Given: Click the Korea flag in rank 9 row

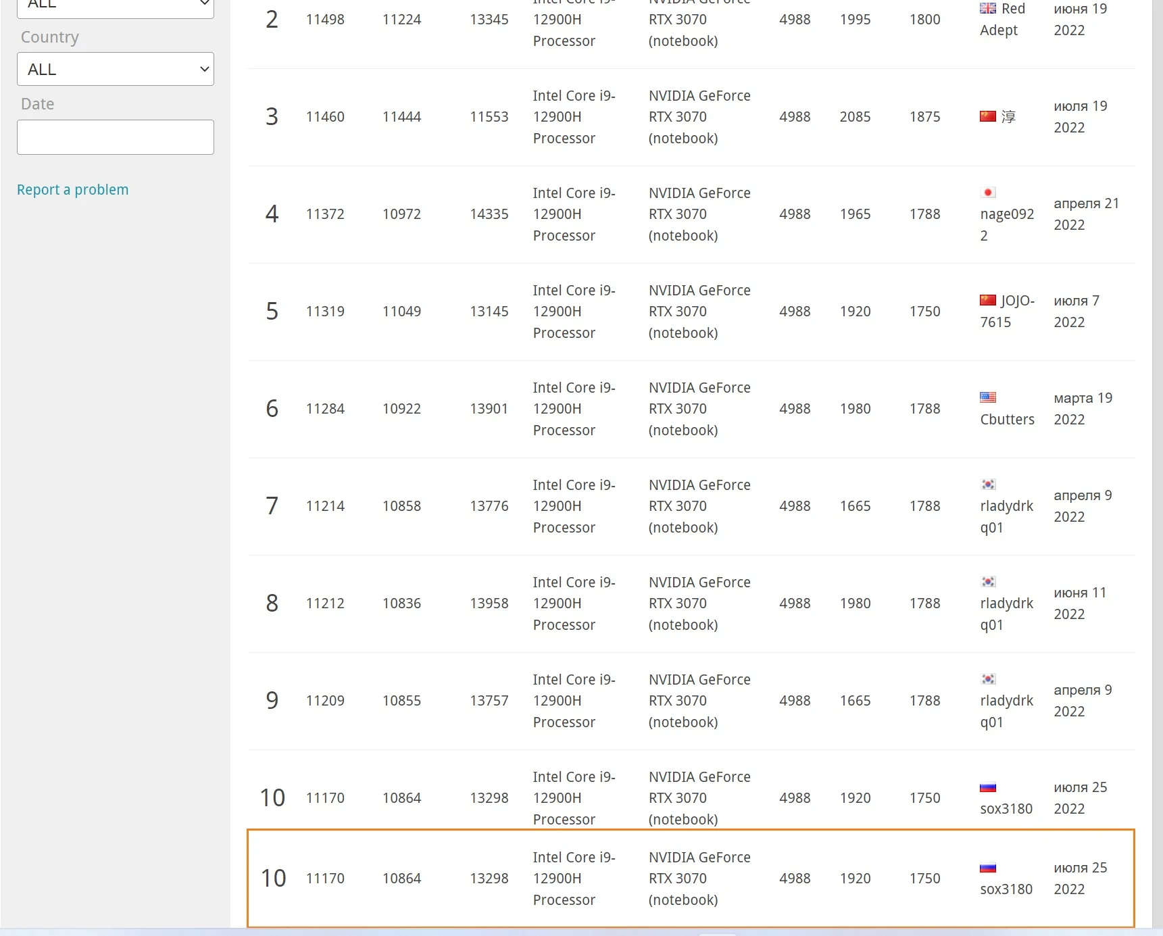Looking at the screenshot, I should coord(988,679).
